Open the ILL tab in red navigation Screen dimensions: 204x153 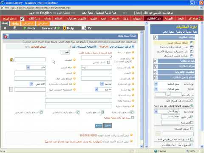[126, 19]
